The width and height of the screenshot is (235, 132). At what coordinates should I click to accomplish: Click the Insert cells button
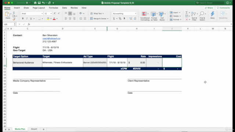coord(175,12)
